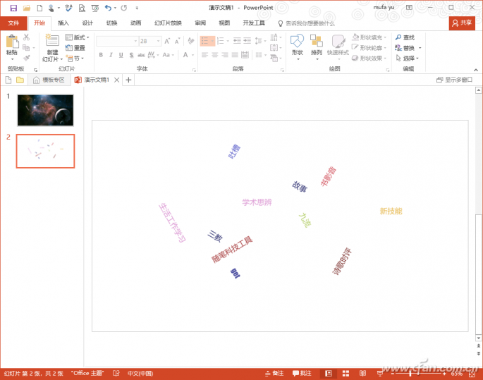
Task: Open the font name combo box
Action: (117, 41)
